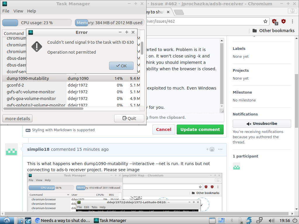Open the File menu in Task Manager
The height and width of the screenshot is (224, 299).
6,11
